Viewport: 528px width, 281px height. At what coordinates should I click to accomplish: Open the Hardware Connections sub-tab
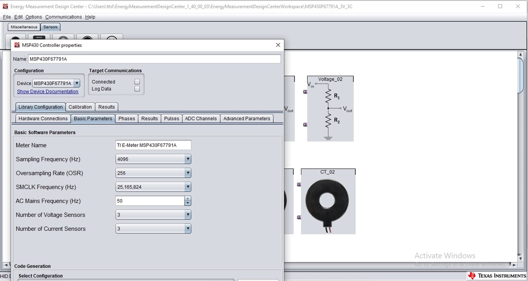click(43, 119)
